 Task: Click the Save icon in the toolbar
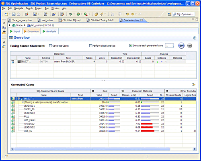pyautogui.click(x=14, y=14)
